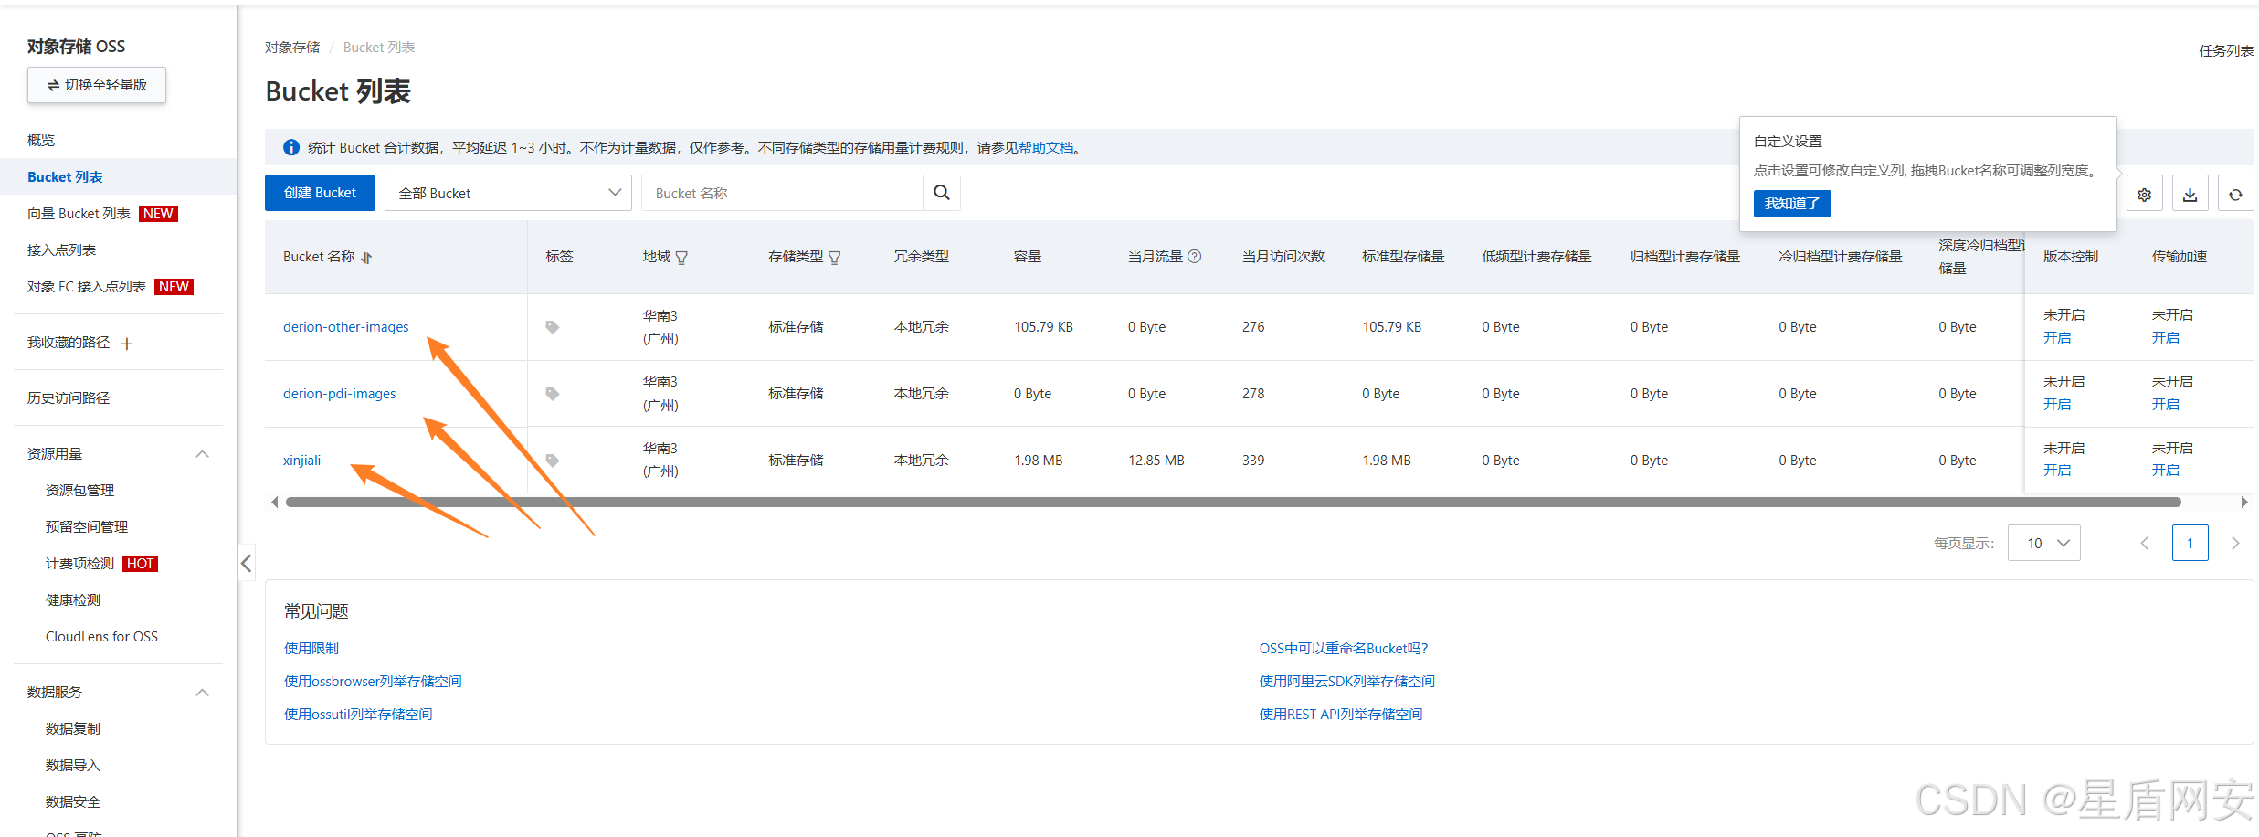
Task: Collapse the 资源用量 section
Action: tap(203, 454)
